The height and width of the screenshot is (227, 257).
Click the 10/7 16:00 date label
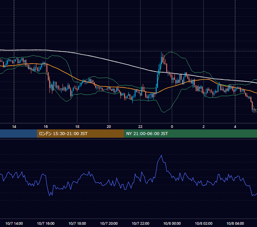pyautogui.click(x=46, y=223)
